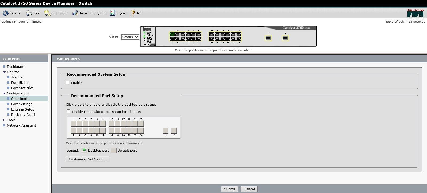Click the Print icon in toolbar

(29, 13)
